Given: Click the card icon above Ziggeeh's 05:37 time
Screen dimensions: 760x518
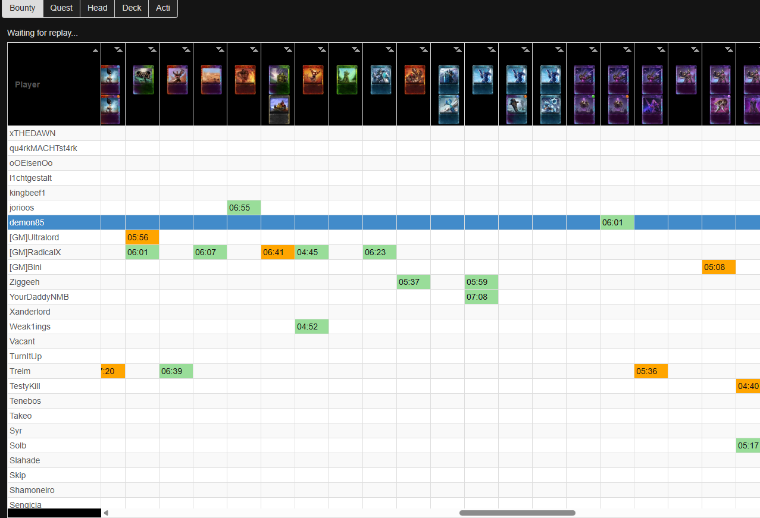Looking at the screenshot, I should point(414,80).
